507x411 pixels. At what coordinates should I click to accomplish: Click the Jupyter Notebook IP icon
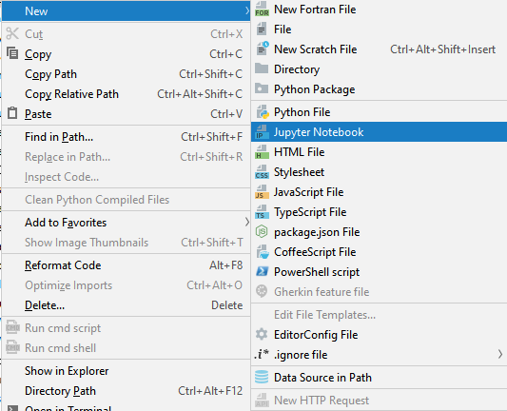(x=262, y=132)
